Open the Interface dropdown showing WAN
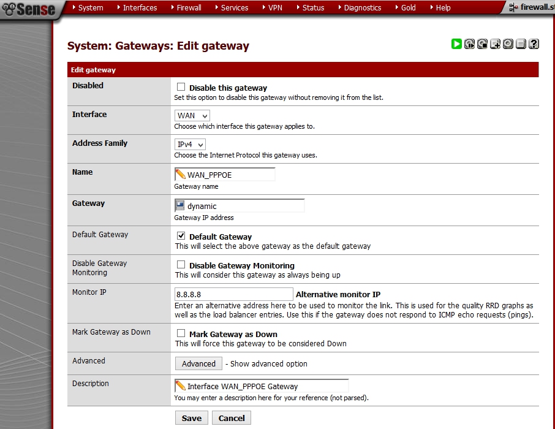This screenshot has width=555, height=429. point(192,115)
